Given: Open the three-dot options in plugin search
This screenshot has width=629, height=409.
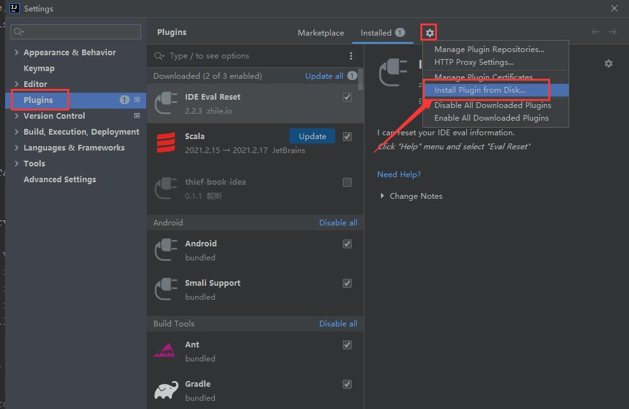Looking at the screenshot, I should pos(350,56).
